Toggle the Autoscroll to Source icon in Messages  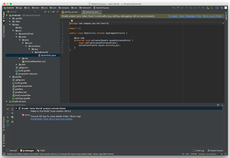(12, 121)
